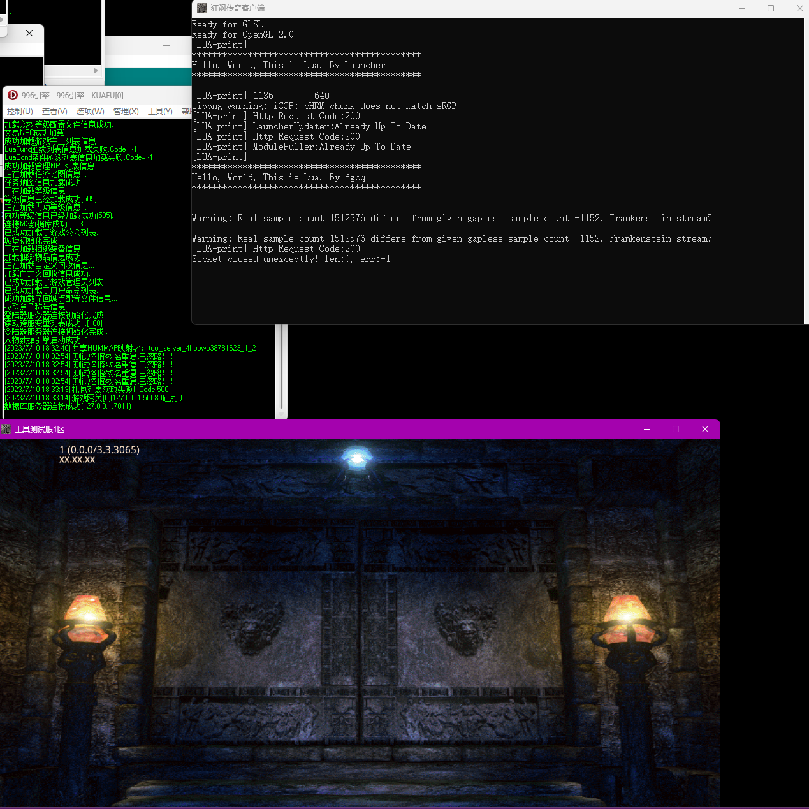The width and height of the screenshot is (809, 809).
Task: Open the 查看(V) menu
Action: click(x=55, y=112)
